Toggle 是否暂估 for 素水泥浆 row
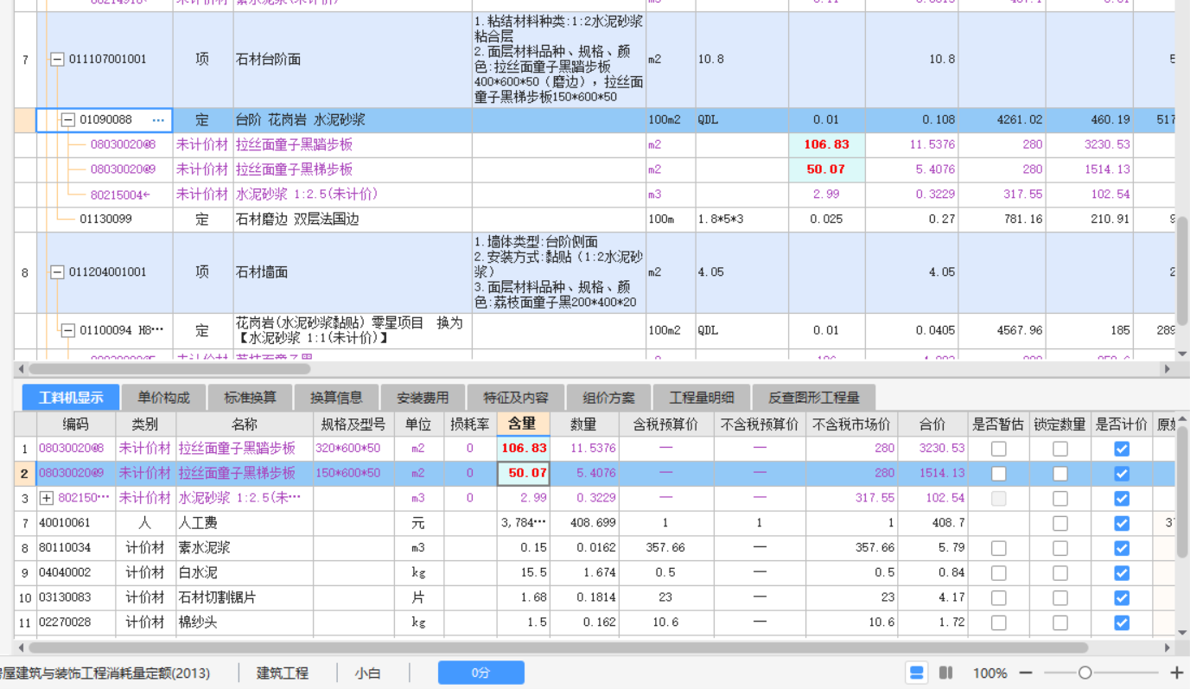1190x689 pixels. click(998, 548)
